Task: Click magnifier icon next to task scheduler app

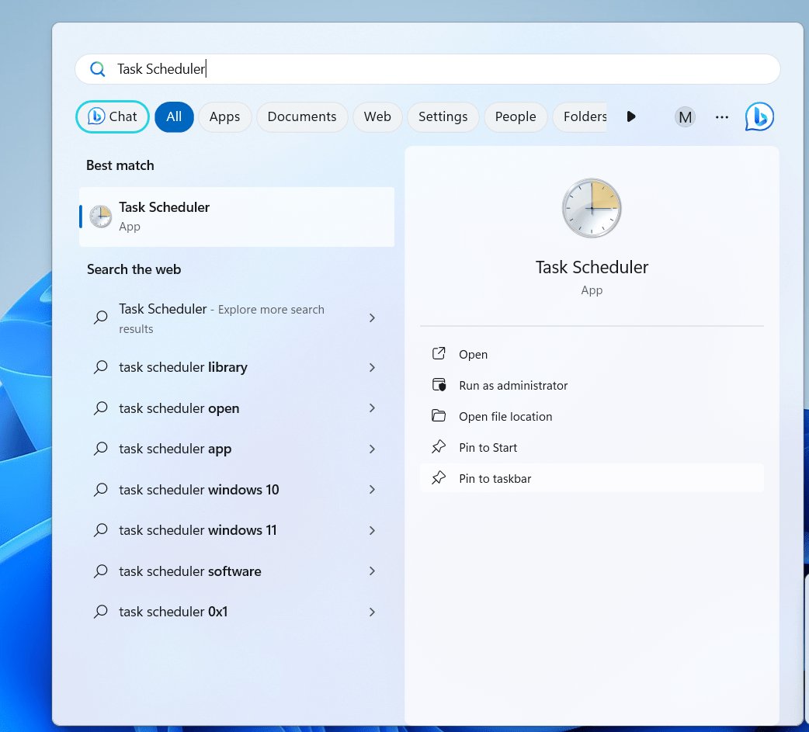Action: [x=101, y=449]
